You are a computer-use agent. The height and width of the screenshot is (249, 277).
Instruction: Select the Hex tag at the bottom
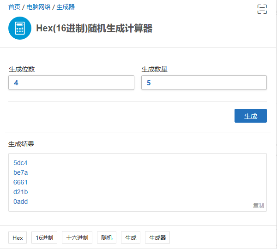point(18,238)
